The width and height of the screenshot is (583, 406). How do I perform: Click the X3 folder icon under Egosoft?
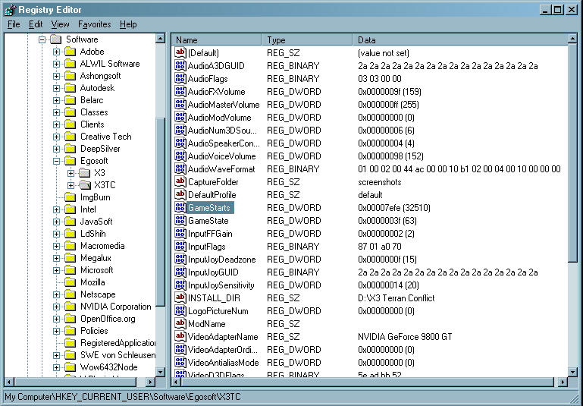[84, 173]
